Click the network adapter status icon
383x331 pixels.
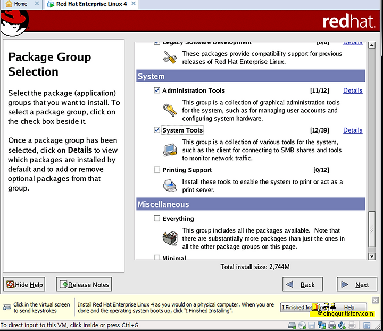coord(322,325)
